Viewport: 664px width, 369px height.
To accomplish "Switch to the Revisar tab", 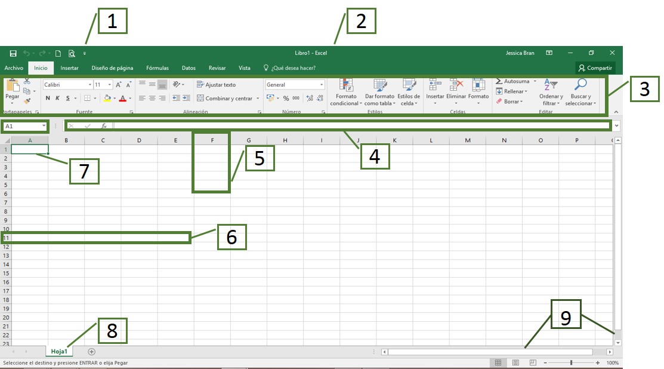I will (217, 68).
